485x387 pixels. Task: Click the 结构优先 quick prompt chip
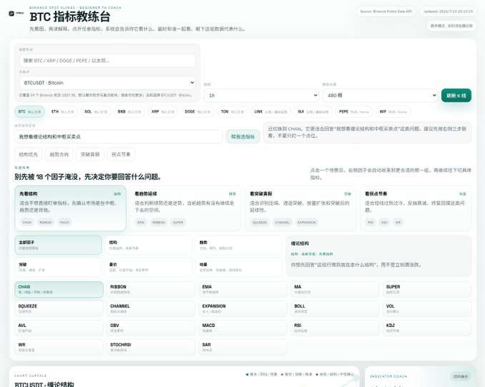point(29,154)
